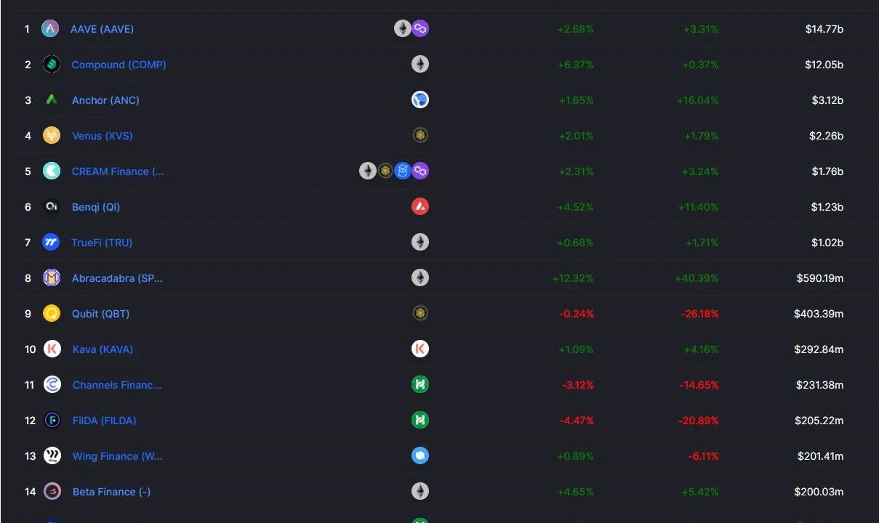Open the Abracadabra protocol link

pos(117,278)
